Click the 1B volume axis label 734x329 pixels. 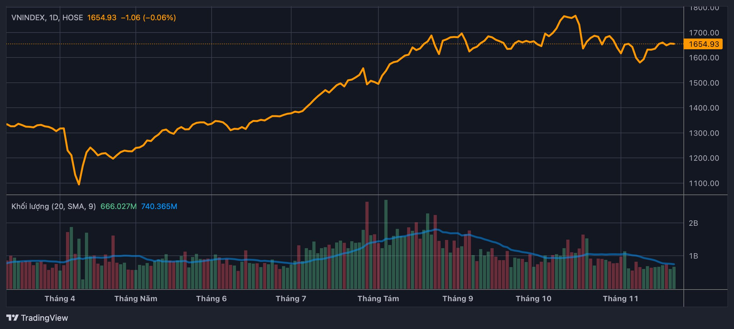(x=693, y=256)
